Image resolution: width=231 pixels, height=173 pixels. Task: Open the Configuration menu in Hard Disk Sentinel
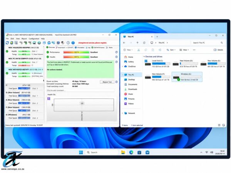point(34,39)
